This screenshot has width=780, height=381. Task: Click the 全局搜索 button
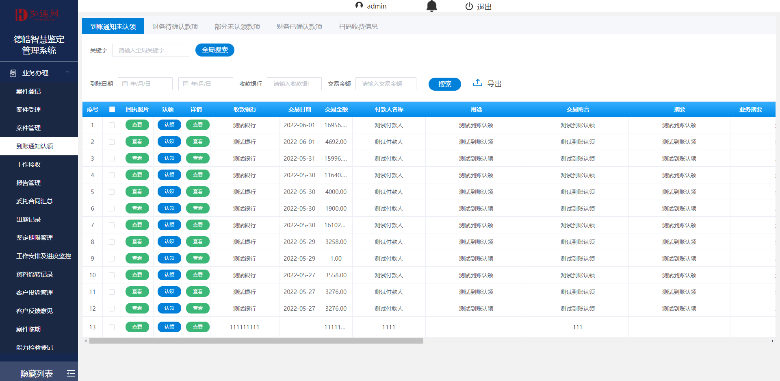point(215,50)
